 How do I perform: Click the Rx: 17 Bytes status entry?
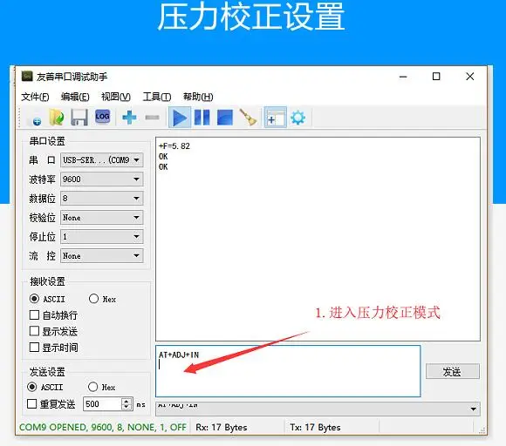point(222,428)
